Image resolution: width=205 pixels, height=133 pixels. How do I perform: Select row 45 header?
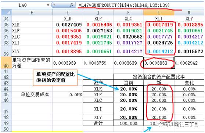pos(6,94)
